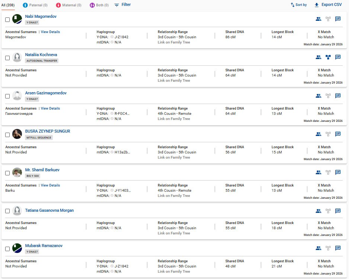
Task: Export matches with Export CSV
Action: click(328, 5)
